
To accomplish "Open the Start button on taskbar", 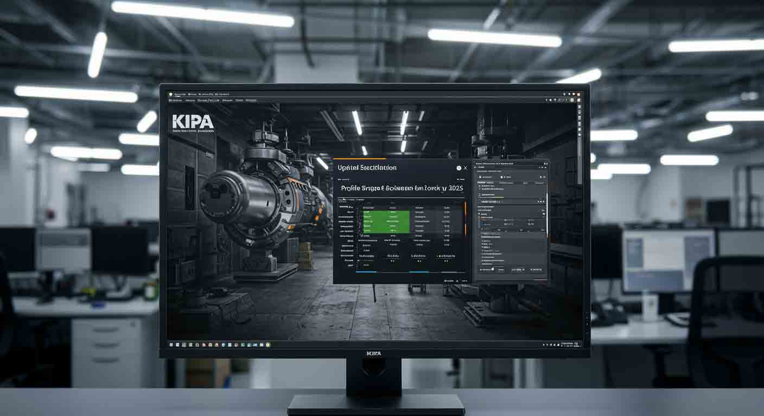I will [171, 344].
